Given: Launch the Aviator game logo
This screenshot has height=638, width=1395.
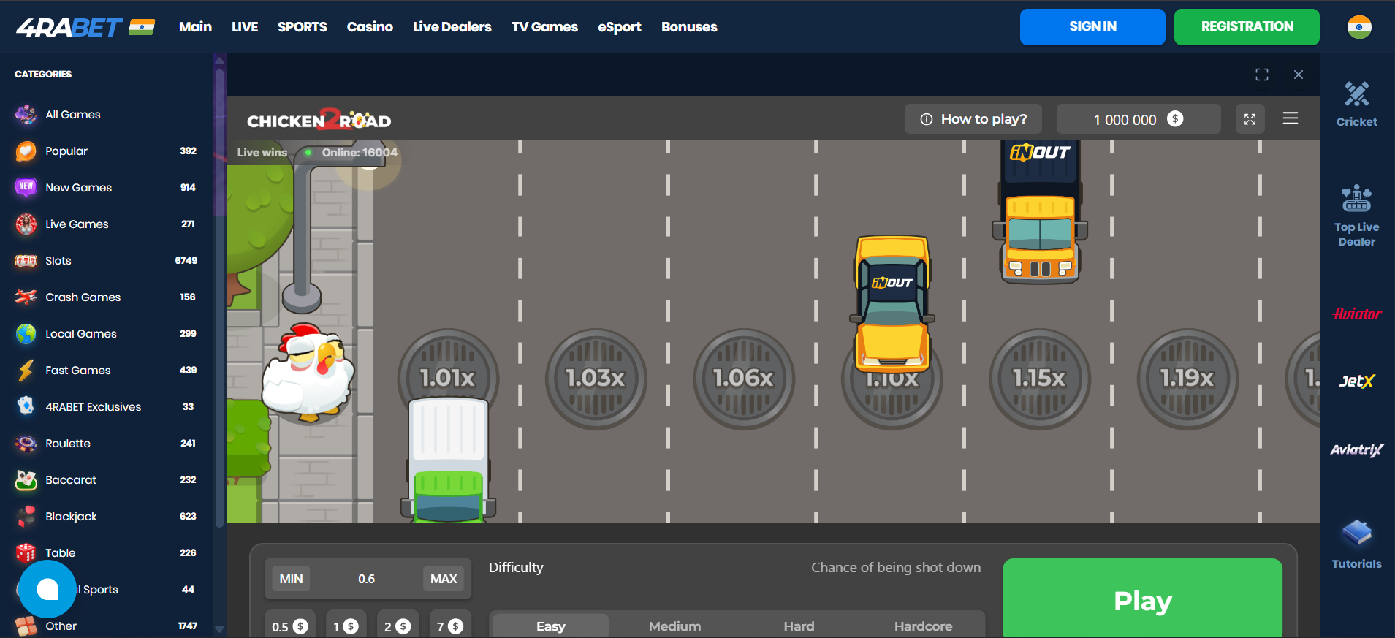Looking at the screenshot, I should [1356, 314].
